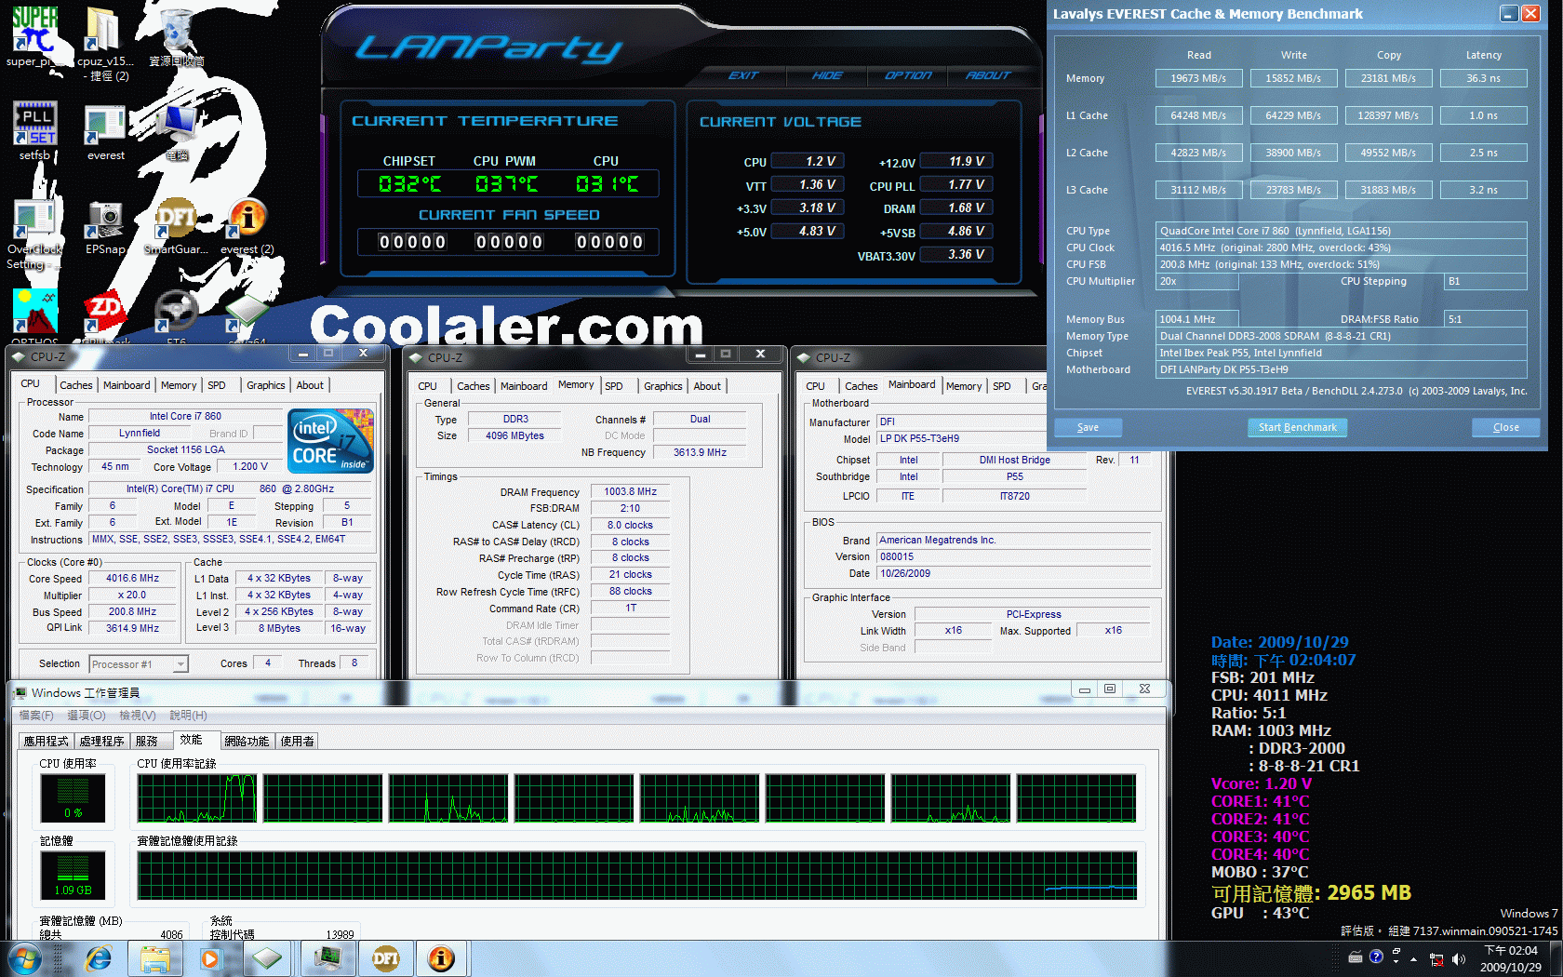Switch to EVEREST info icon on taskbar
Screen dimensions: 1563x977
[x=441, y=958]
